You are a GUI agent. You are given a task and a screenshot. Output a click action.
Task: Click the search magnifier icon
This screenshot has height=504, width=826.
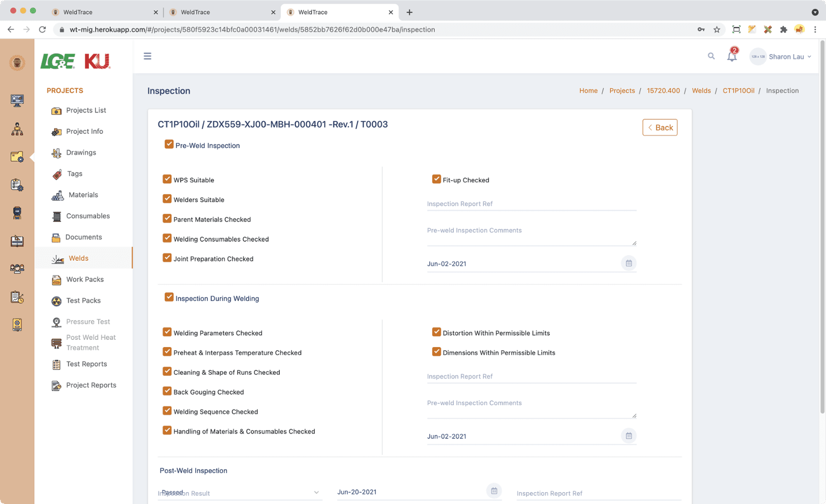pos(711,56)
